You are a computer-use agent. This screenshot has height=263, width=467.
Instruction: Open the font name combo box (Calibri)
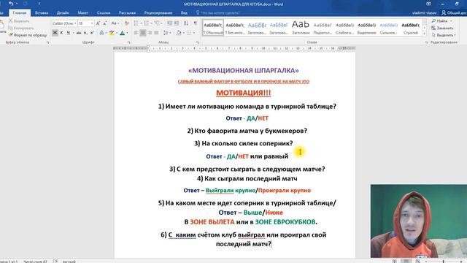(x=64, y=23)
